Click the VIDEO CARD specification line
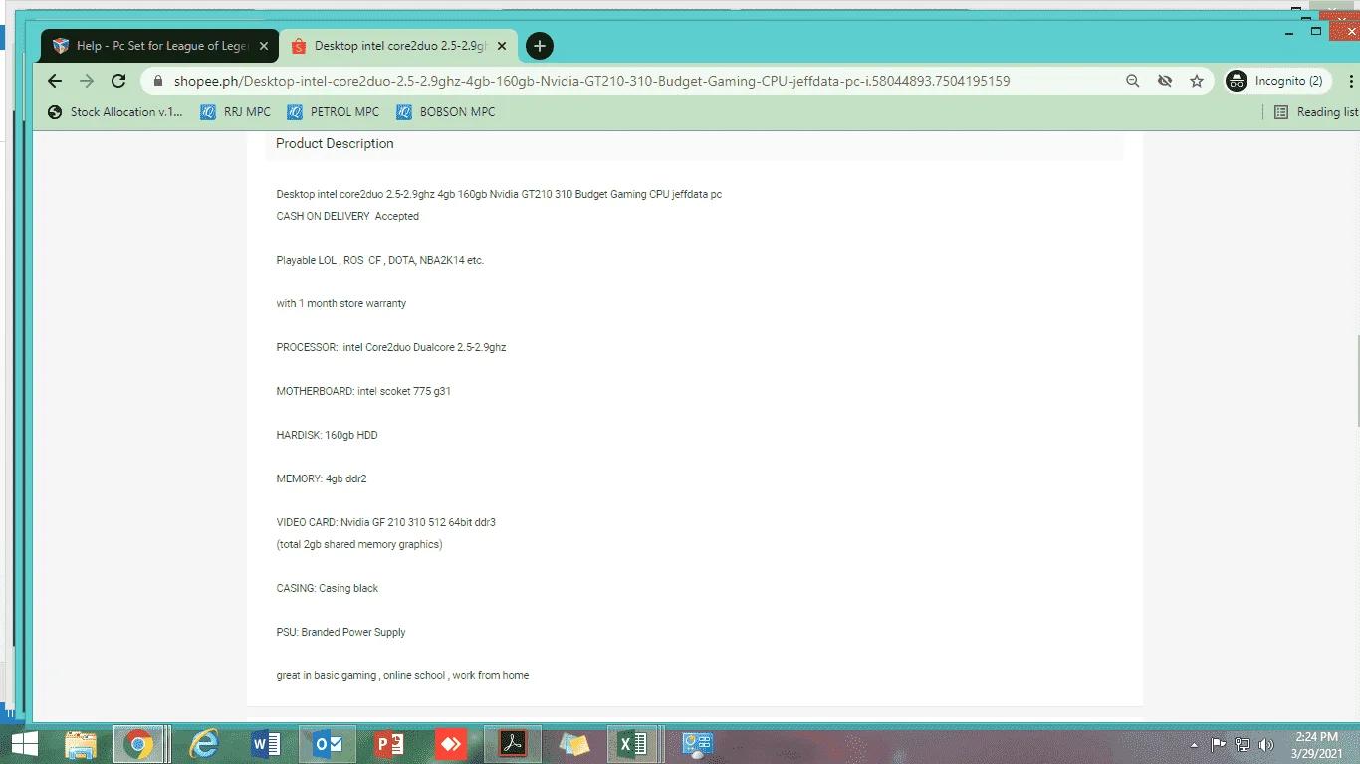1360x764 pixels. 386,522
